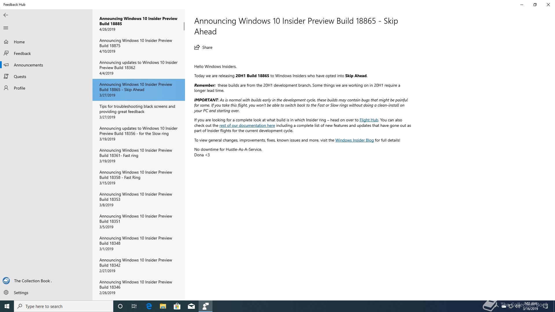Toggle the hamburger navigation menu
Viewport: 555px width, 312px height.
pyautogui.click(x=6, y=28)
